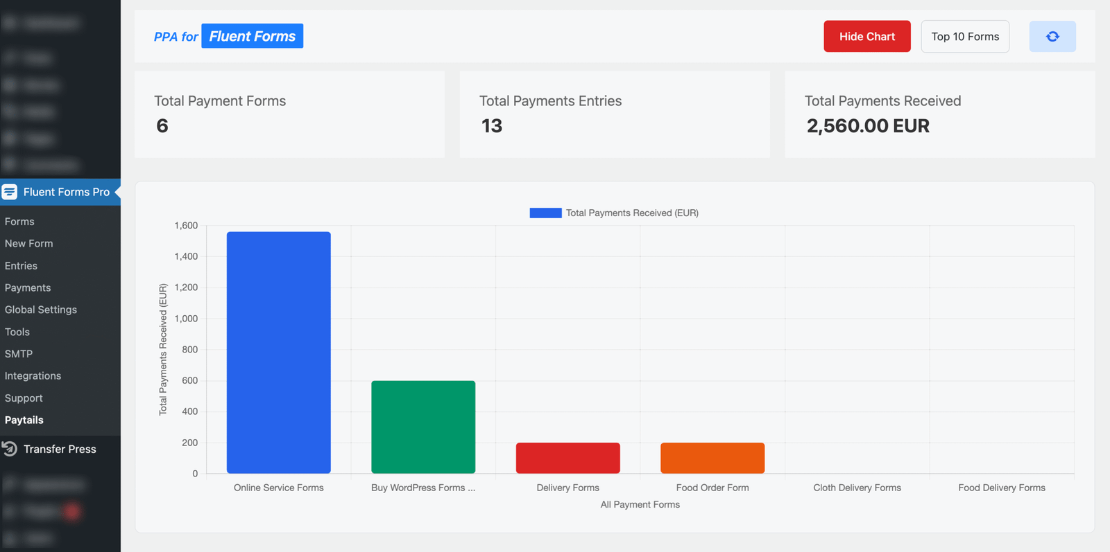This screenshot has height=552, width=1110.
Task: Go to the Entries menu item
Action: pos(21,266)
